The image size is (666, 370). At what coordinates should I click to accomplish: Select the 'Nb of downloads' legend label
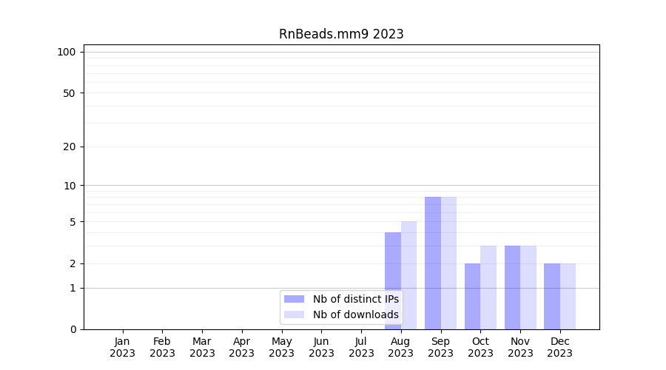coord(355,314)
